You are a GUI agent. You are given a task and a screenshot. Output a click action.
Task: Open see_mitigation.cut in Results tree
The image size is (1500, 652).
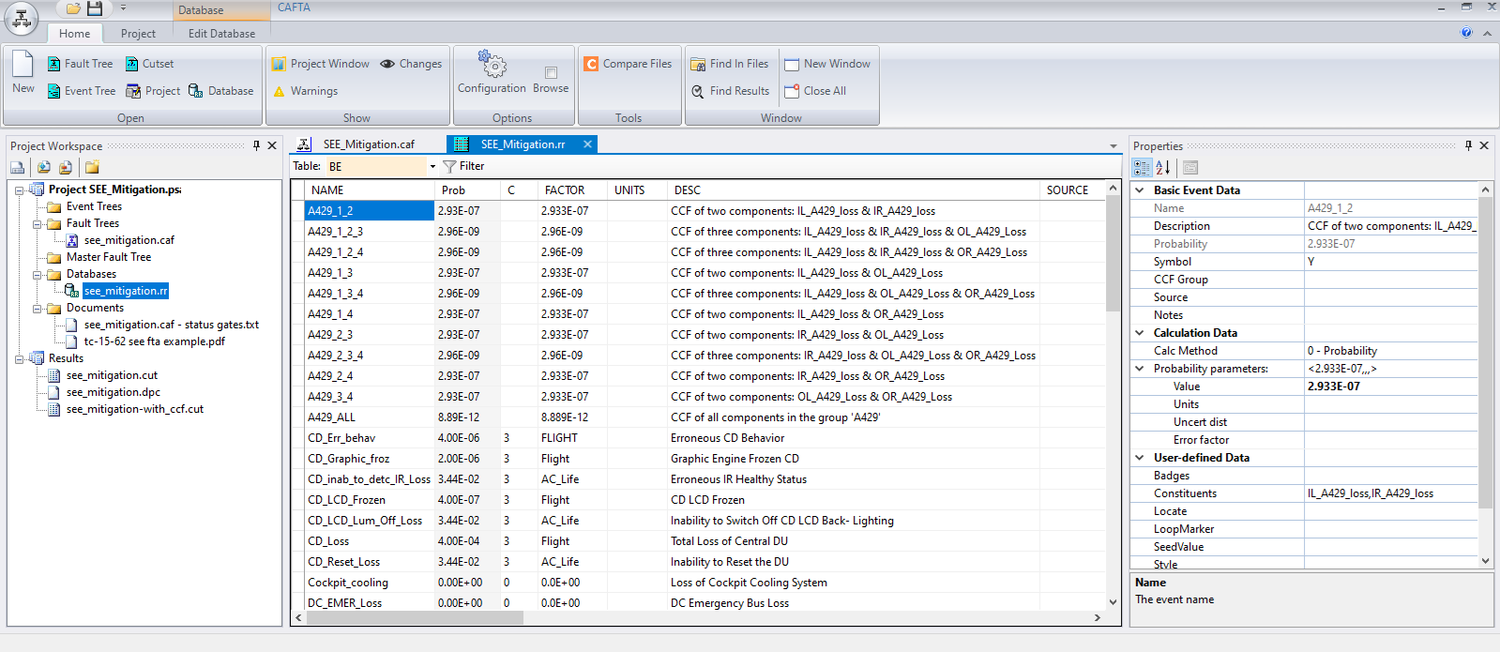coord(112,376)
